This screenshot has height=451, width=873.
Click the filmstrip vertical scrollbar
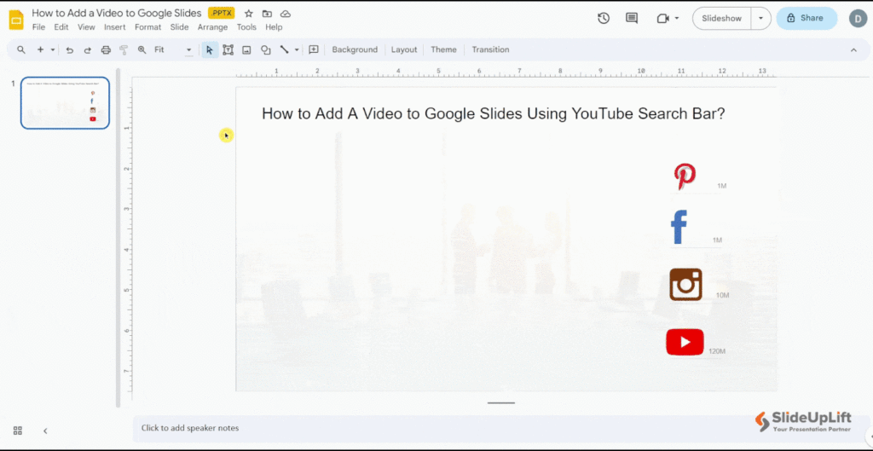coord(118,237)
